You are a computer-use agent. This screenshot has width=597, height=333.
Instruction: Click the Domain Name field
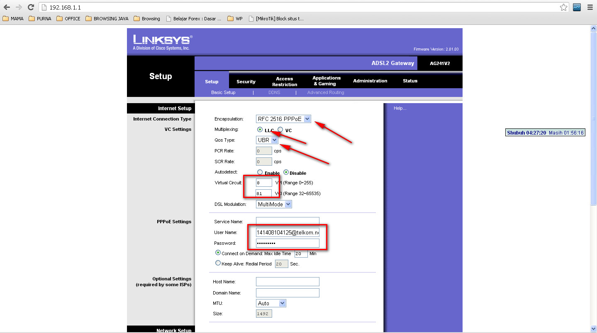(288, 293)
